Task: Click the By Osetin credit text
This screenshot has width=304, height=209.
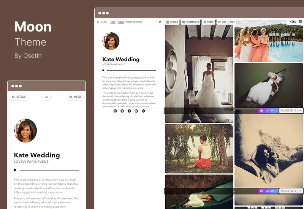Action: coord(28,56)
